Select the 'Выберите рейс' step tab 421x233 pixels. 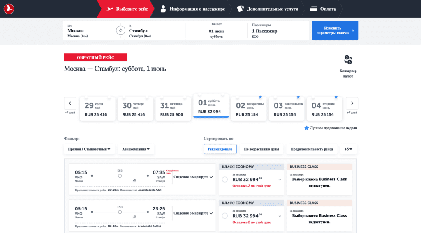click(126, 9)
